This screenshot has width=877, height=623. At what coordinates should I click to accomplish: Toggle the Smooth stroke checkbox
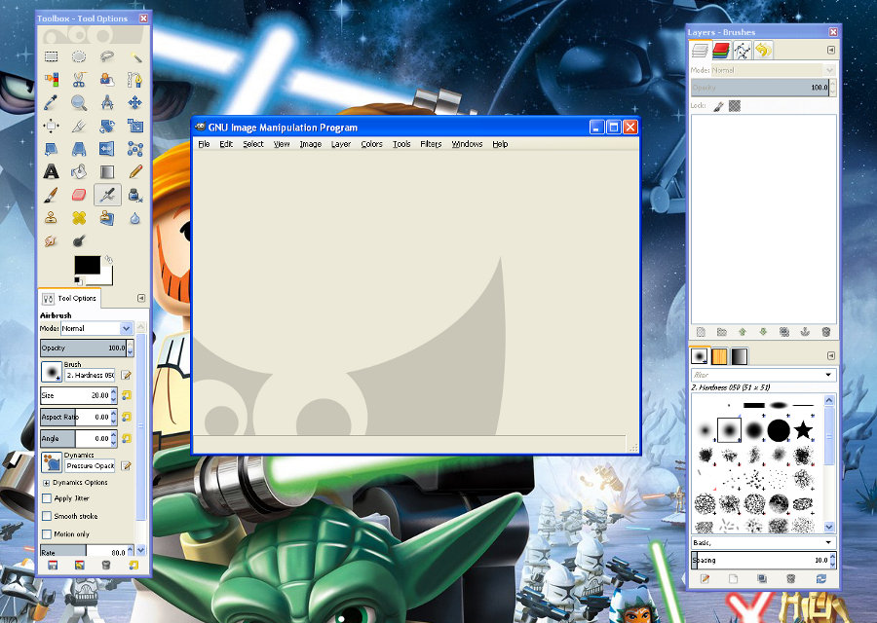47,516
